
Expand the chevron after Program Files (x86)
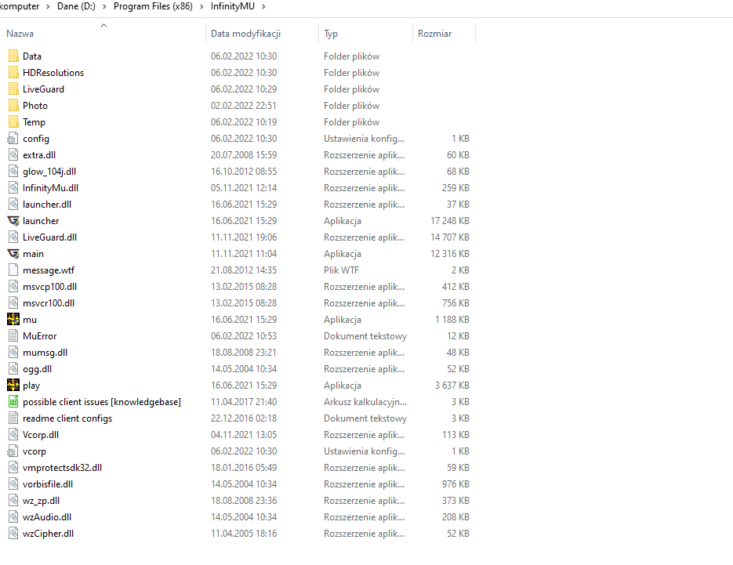201,6
